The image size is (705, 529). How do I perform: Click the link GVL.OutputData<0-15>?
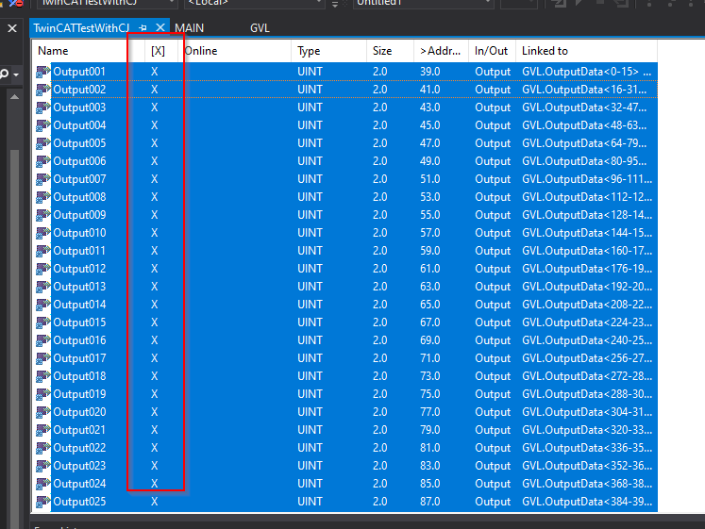[580, 72]
